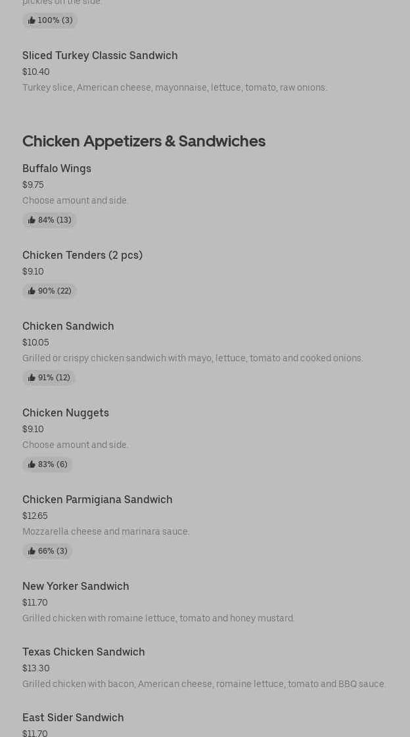Image resolution: width=410 pixels, height=737 pixels.
Task: Click the Texas Chicken Sandwich $13.30 price
Action: click(36, 668)
